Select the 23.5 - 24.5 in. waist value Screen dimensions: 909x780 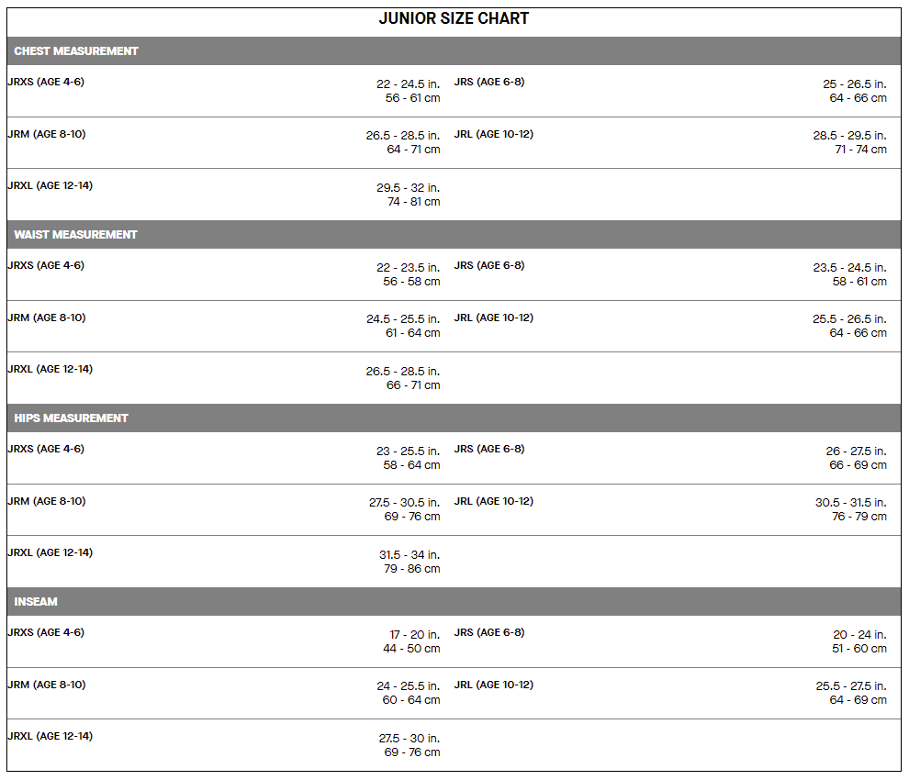coord(849,268)
